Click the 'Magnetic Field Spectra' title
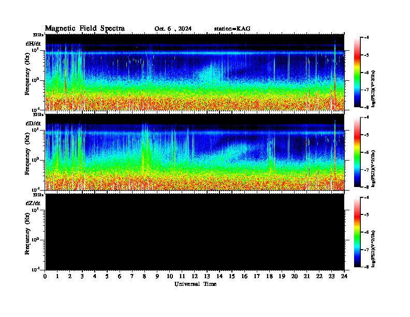 [85, 28]
